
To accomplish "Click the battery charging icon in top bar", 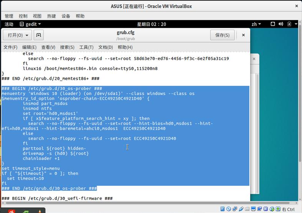I will (x=289, y=24).
